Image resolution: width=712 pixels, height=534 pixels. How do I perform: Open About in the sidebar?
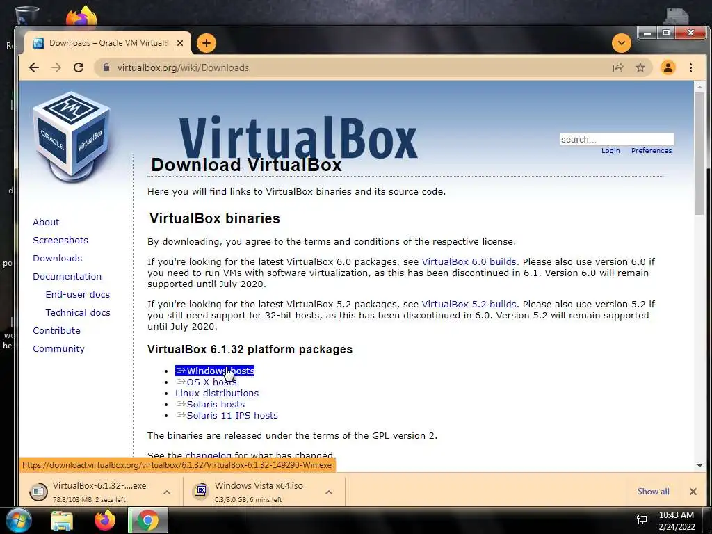[x=46, y=222]
